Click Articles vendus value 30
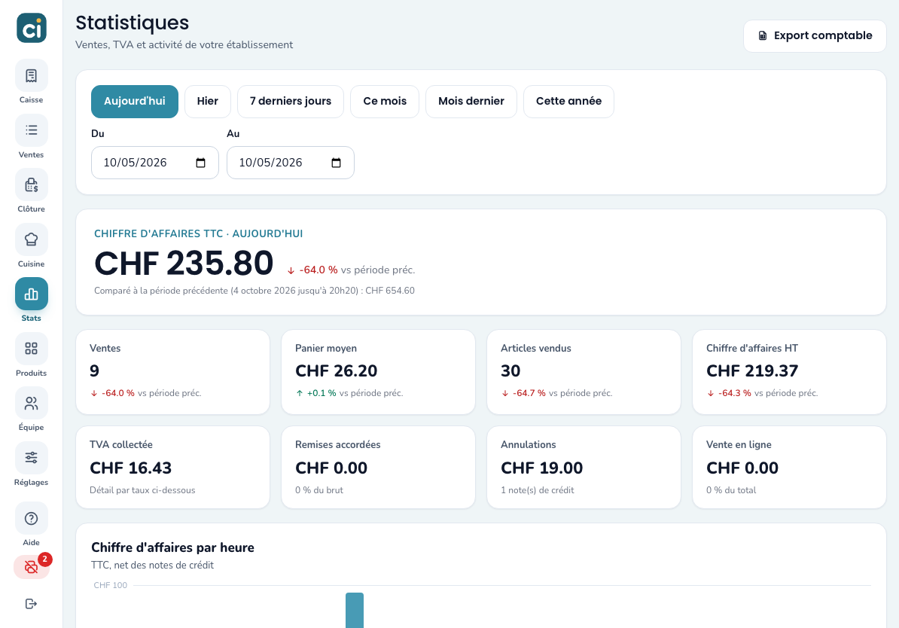The image size is (899, 628). [x=510, y=371]
